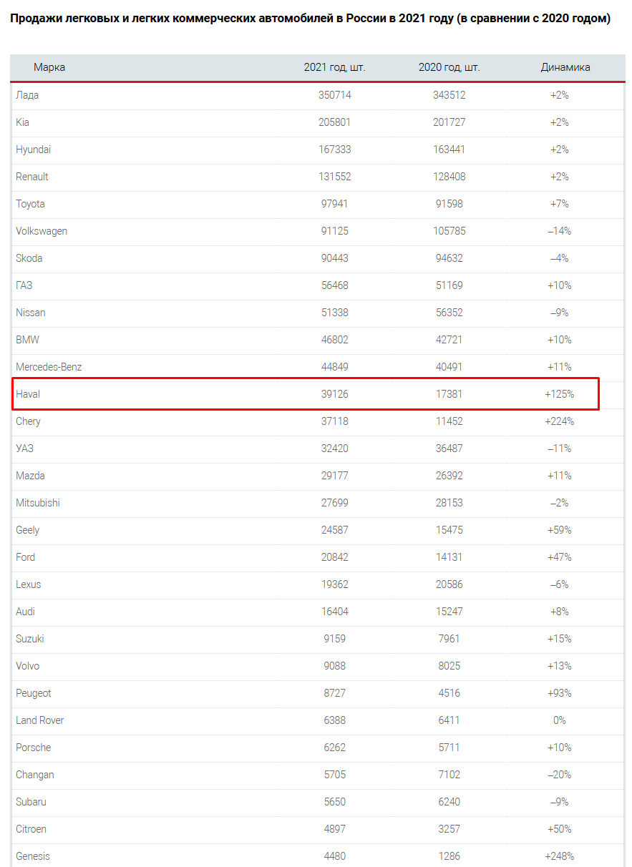The width and height of the screenshot is (632, 867).
Task: Click the Volkswagen brand cell
Action: point(42,231)
